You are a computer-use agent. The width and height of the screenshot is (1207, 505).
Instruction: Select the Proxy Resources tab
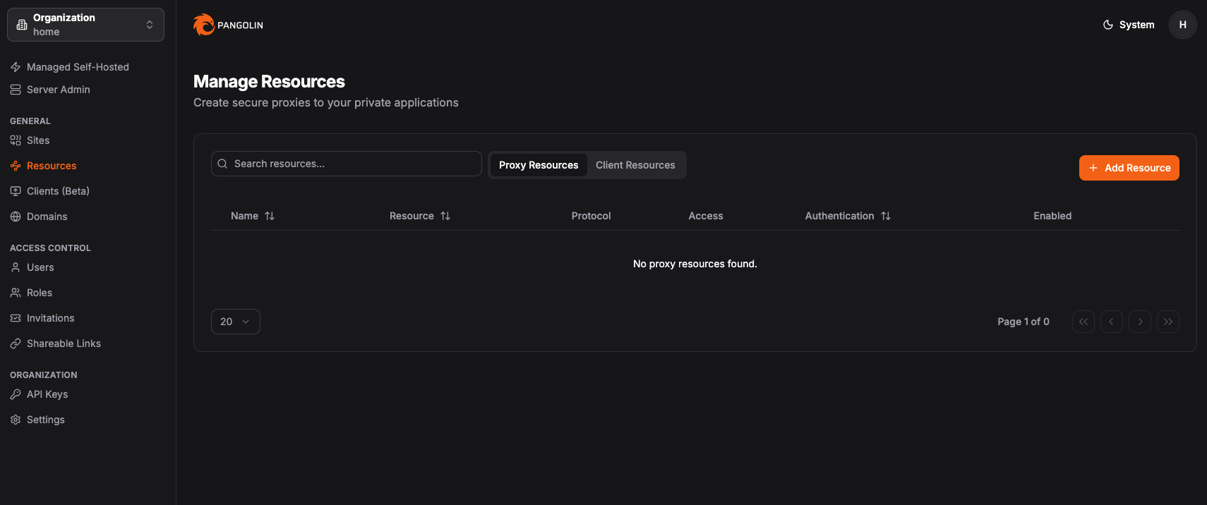click(539, 165)
